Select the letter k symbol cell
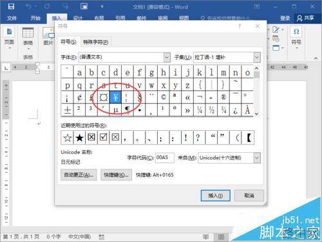The height and width of the screenshot is (242, 322). coord(200,73)
